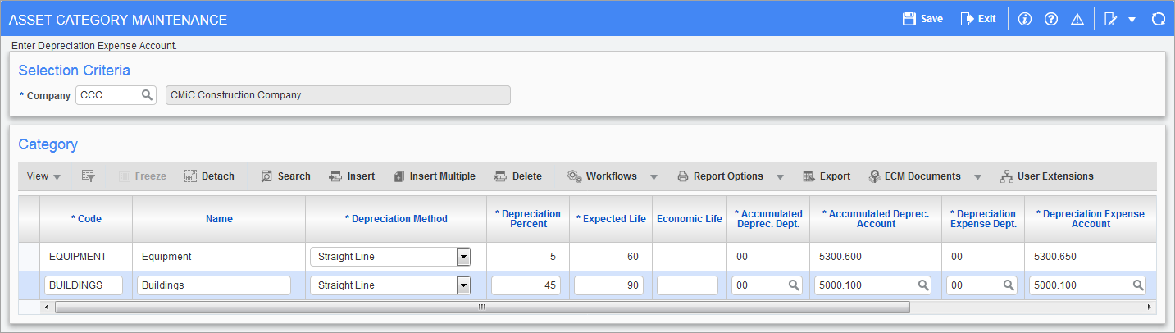The height and width of the screenshot is (333, 1175).
Task: Expand the Workflows dropdown arrow
Action: (x=654, y=177)
